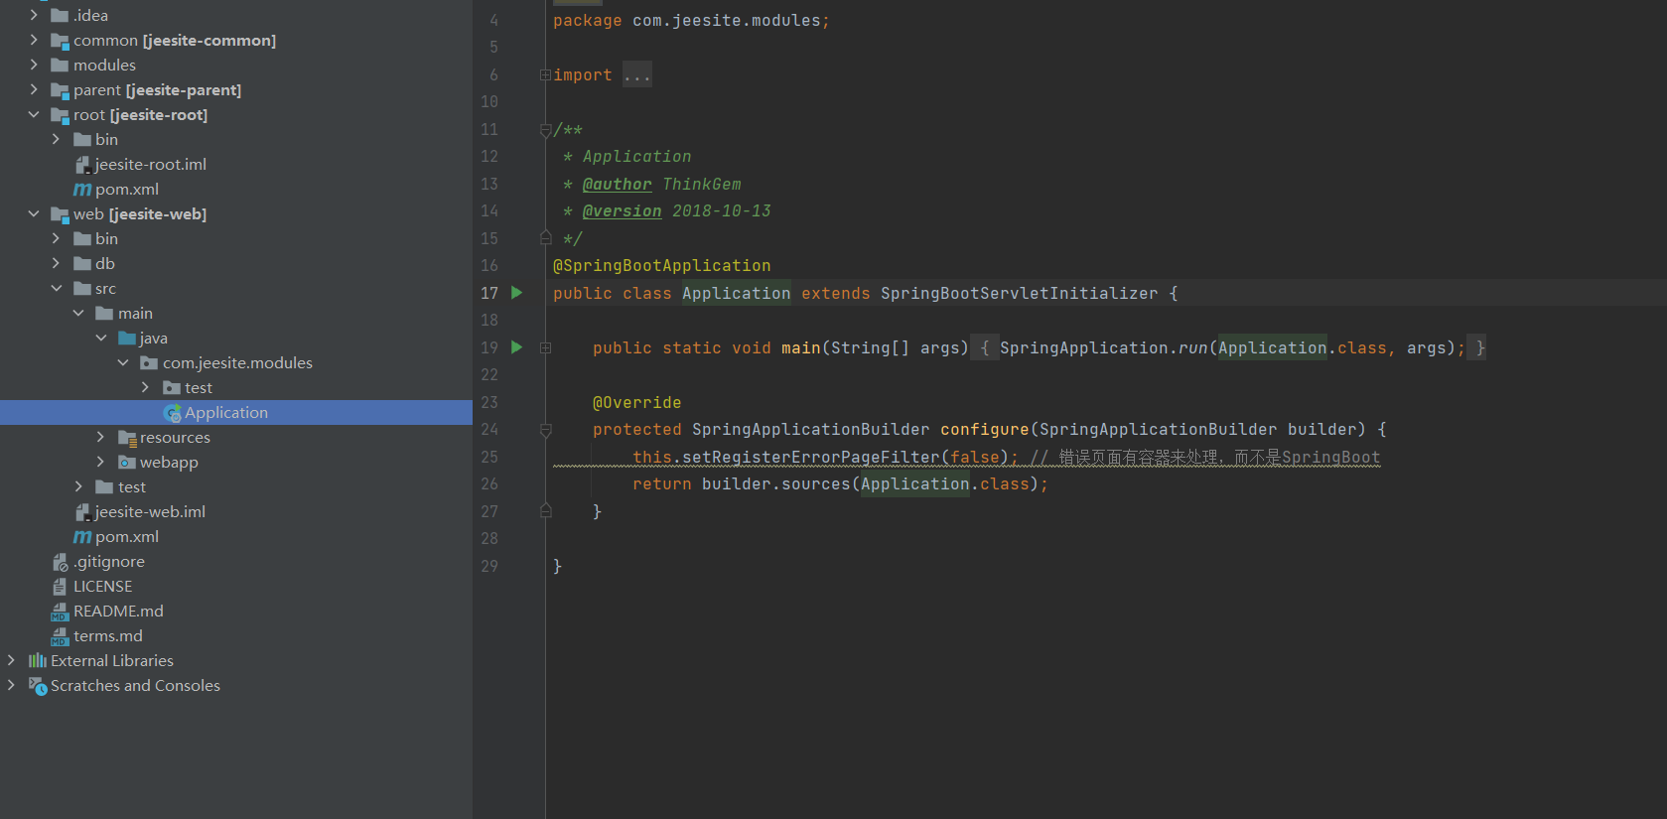Expand the .idea folder
The image size is (1667, 819).
point(34,15)
